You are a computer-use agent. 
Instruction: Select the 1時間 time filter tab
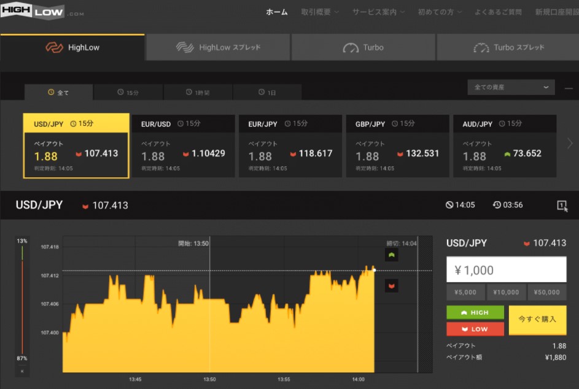click(198, 92)
